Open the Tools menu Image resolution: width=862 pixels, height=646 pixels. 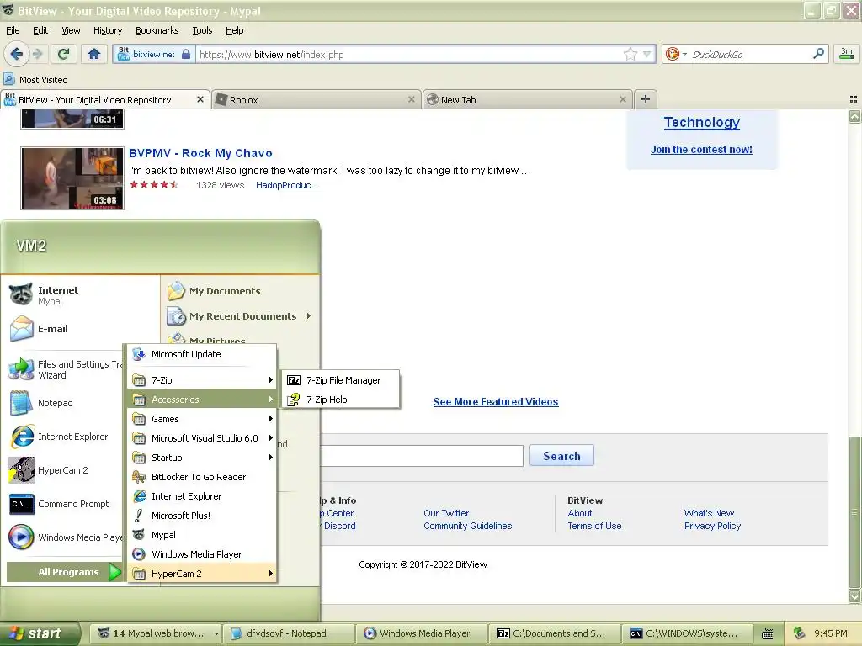pos(202,30)
